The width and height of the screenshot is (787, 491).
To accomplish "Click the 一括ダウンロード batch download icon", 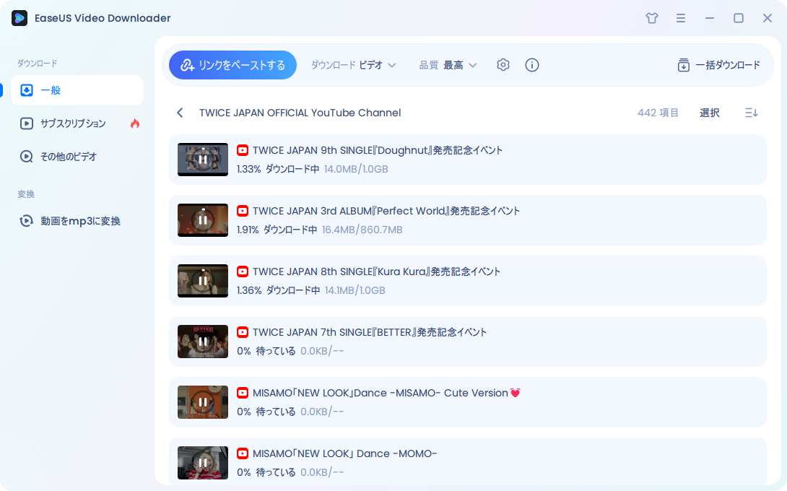I will (682, 65).
